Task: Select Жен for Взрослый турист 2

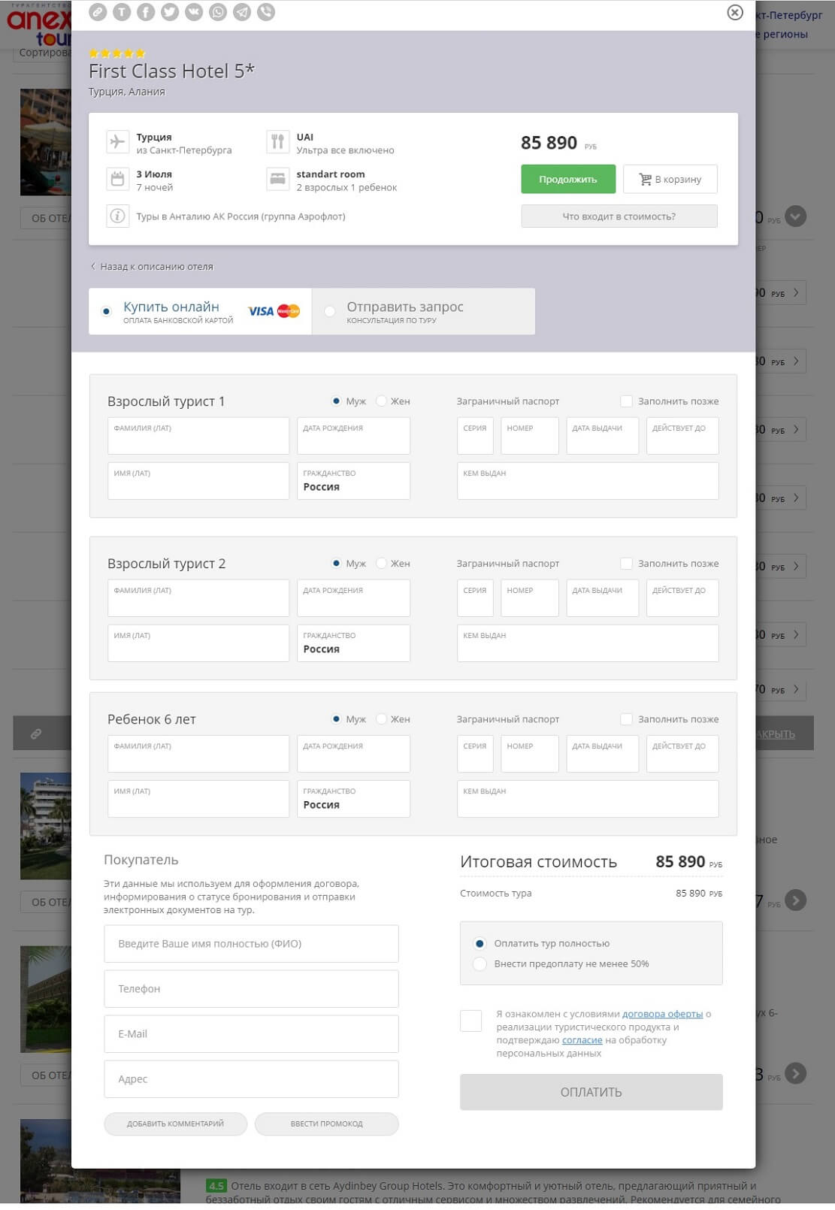Action: pyautogui.click(x=382, y=564)
